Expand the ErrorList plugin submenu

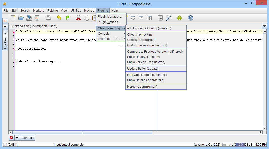(x=111, y=39)
